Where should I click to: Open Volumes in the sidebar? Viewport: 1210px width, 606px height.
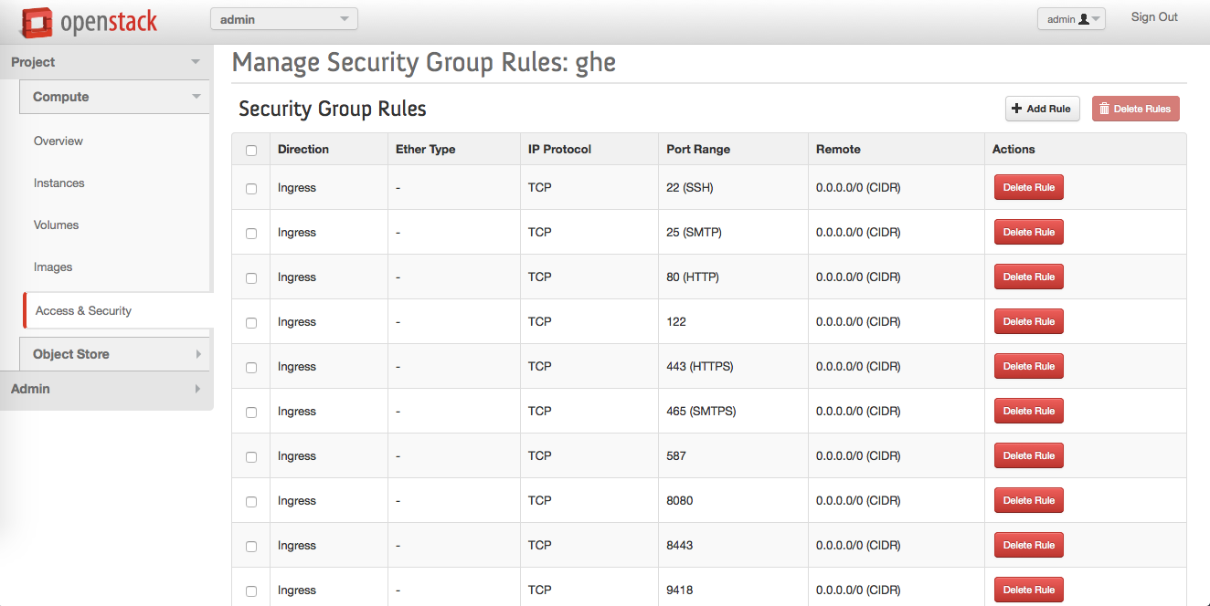pyautogui.click(x=57, y=225)
